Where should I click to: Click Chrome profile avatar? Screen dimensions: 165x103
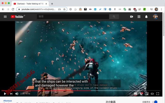coord(156,9)
